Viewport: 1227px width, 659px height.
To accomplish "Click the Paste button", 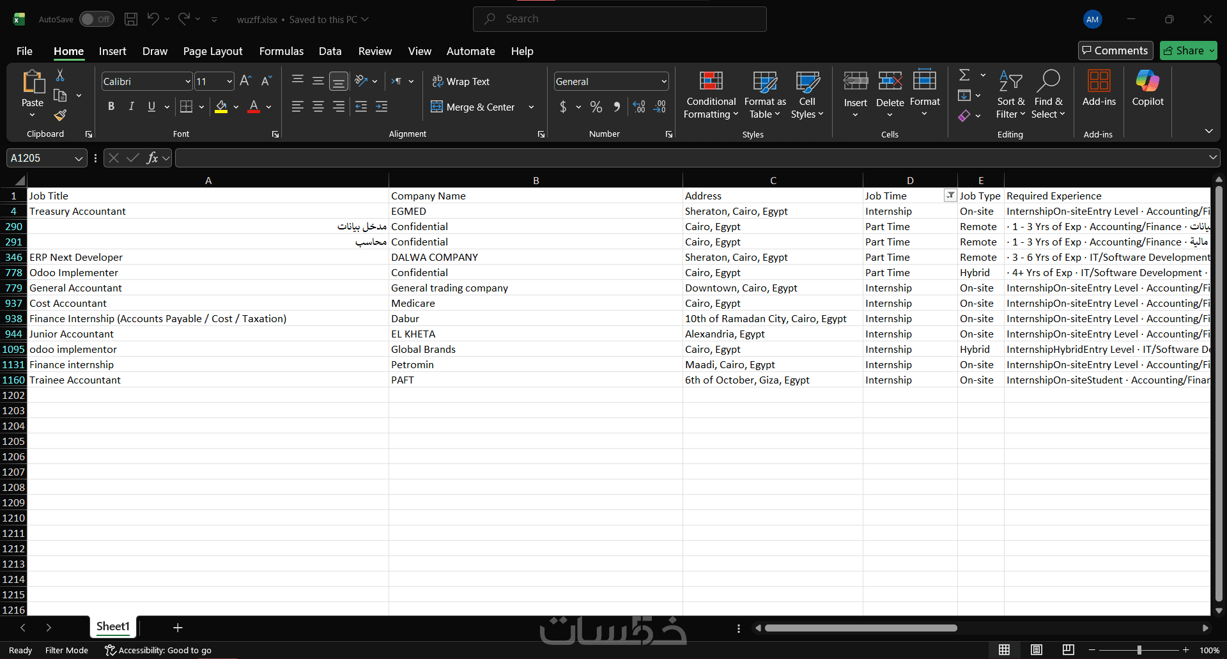I will tap(33, 88).
